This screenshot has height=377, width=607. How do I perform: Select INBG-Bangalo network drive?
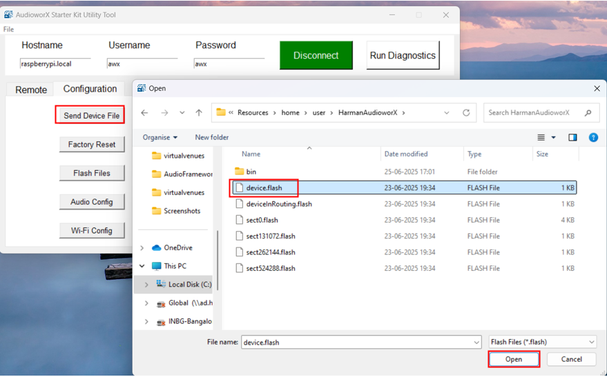[x=184, y=321]
